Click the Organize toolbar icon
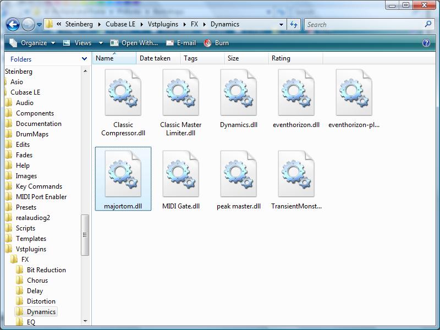The image size is (440, 330). [13, 43]
